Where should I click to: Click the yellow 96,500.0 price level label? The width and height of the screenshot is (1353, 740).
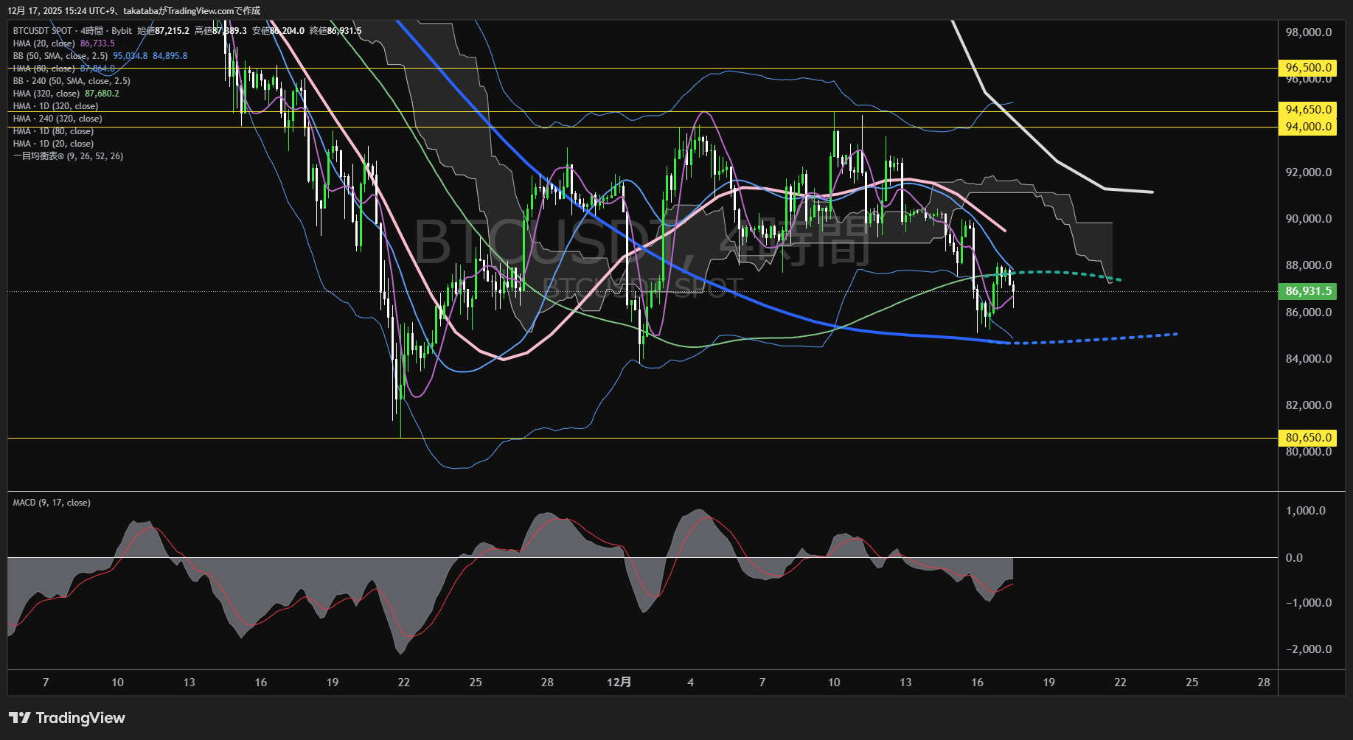(1309, 68)
